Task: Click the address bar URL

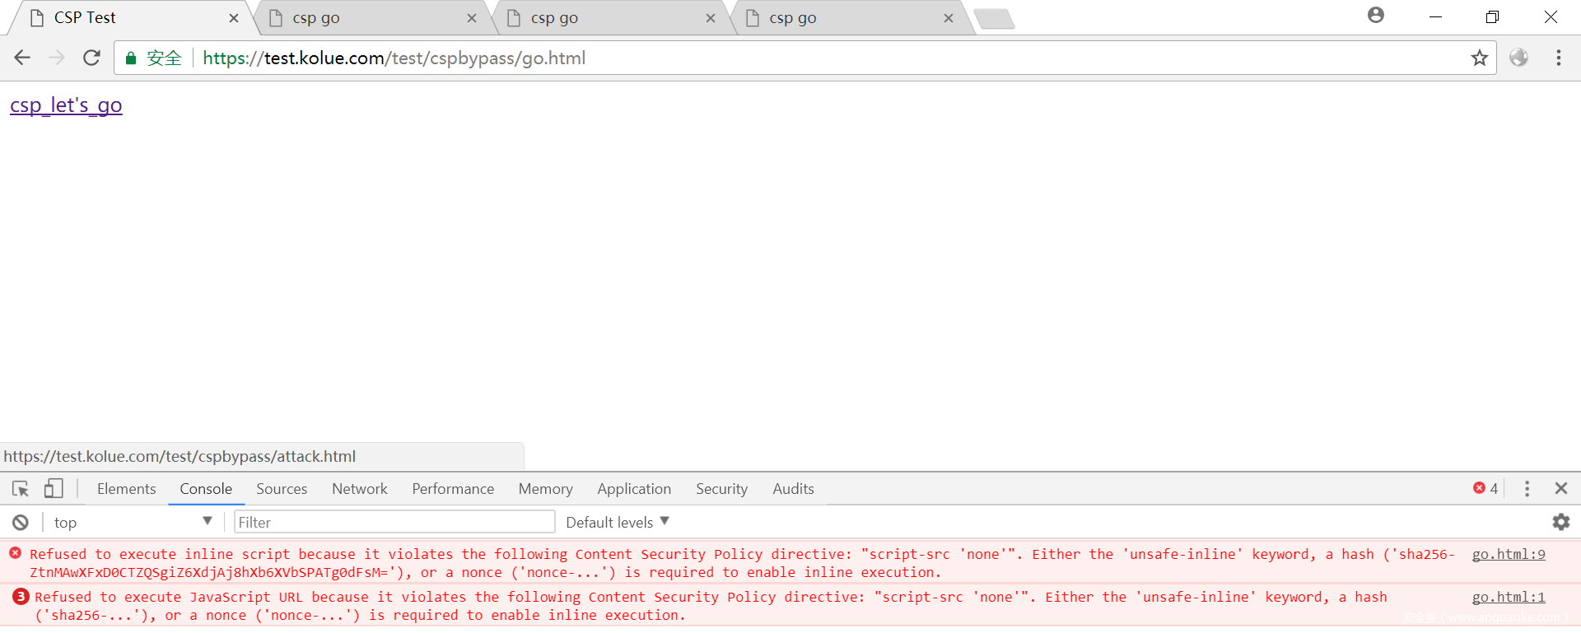Action: coord(394,58)
